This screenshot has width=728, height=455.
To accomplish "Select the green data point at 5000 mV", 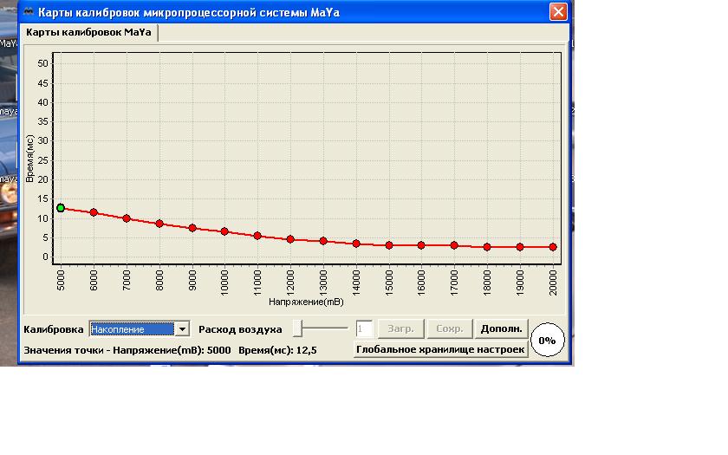I will pos(61,208).
